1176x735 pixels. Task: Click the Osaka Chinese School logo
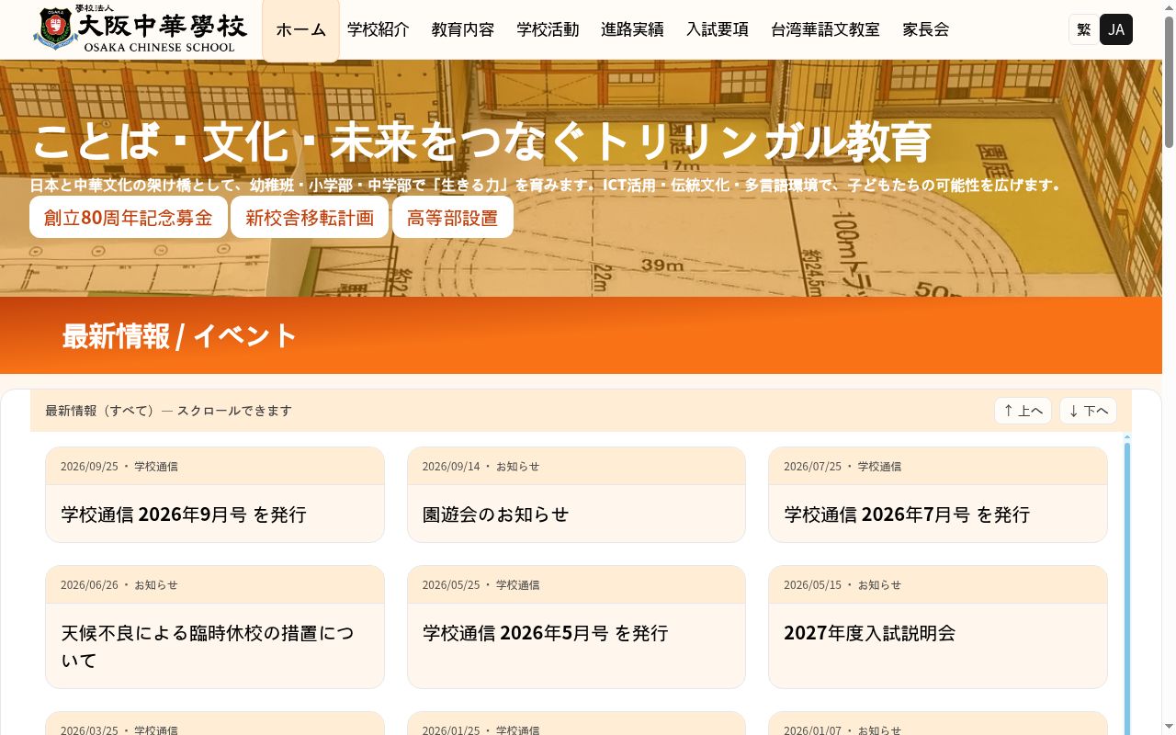click(141, 28)
